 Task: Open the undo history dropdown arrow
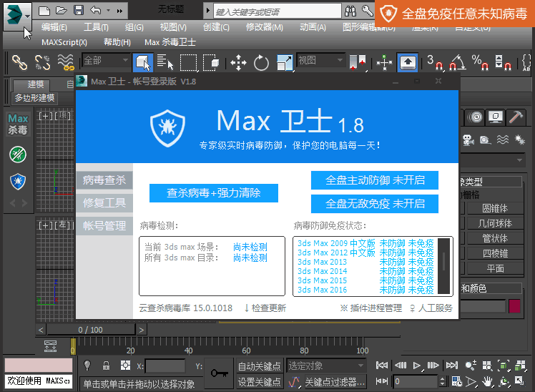108,11
